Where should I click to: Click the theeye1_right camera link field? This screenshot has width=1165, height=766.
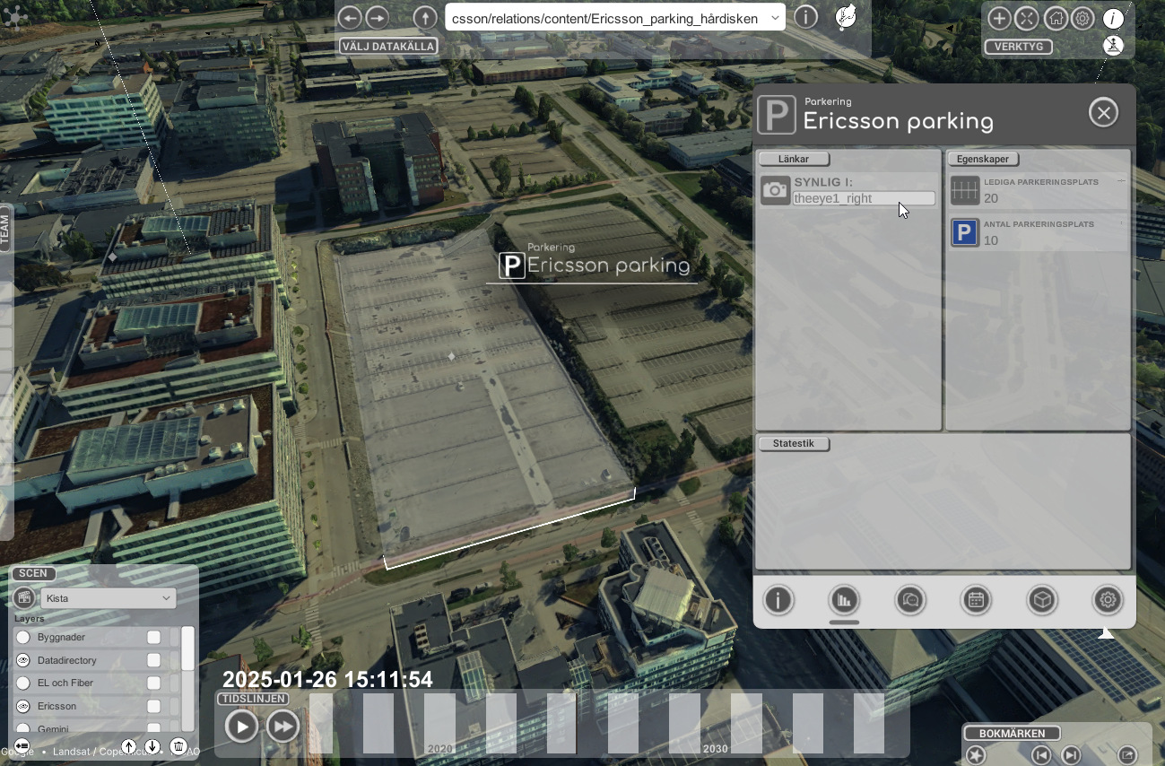pos(864,198)
